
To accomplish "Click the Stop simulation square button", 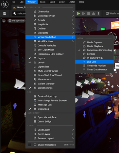I will pos(89,13).
